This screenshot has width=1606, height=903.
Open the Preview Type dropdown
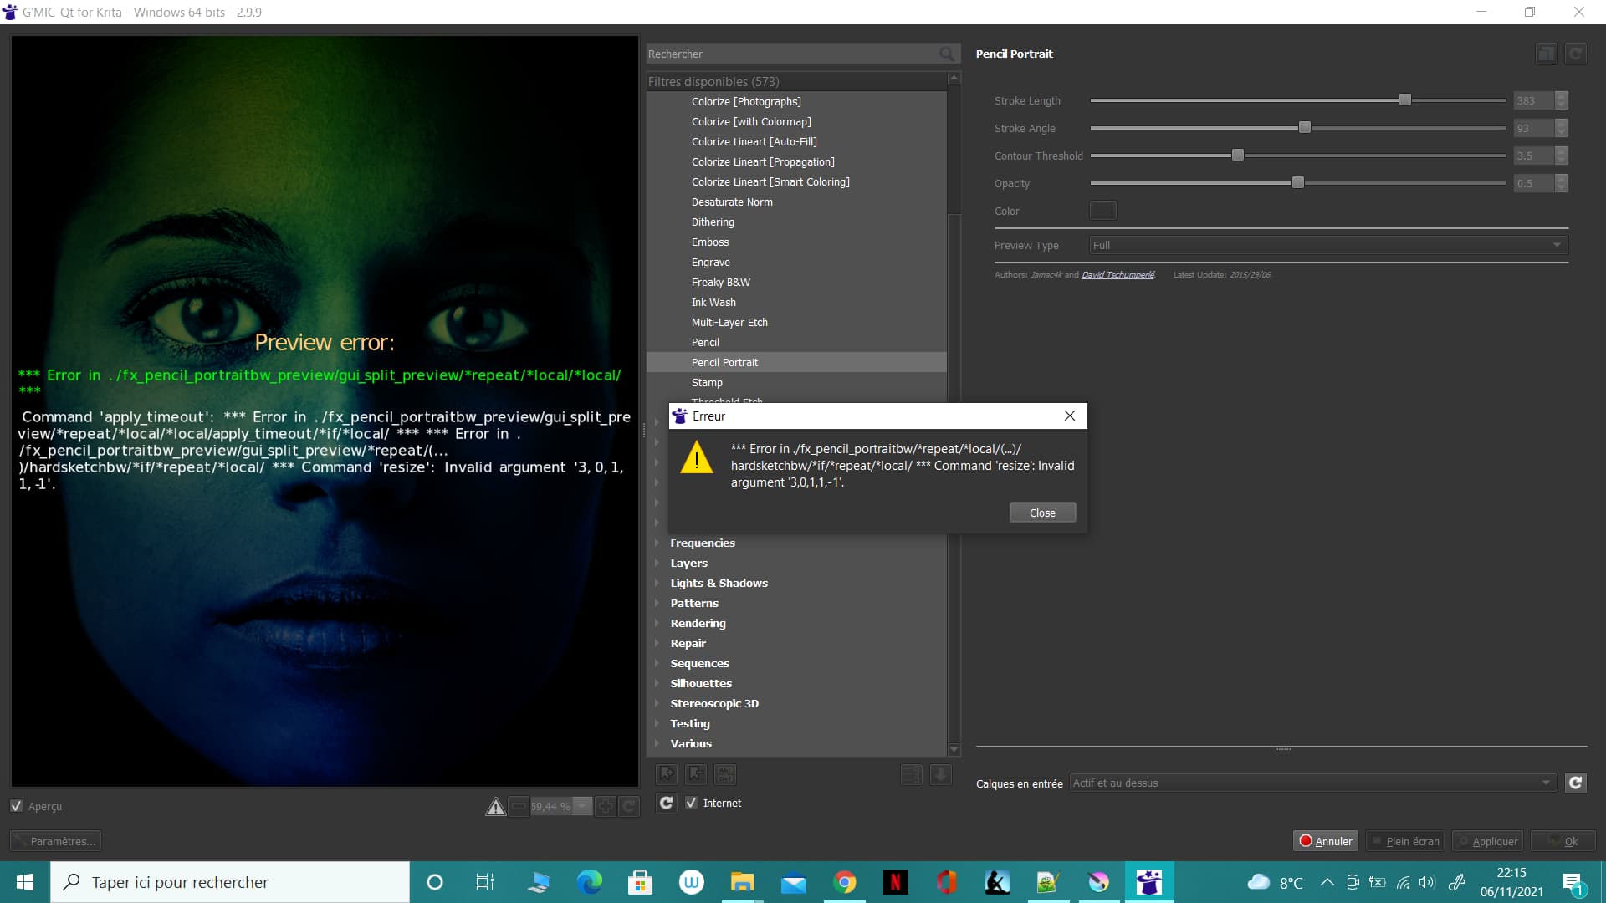[1327, 245]
